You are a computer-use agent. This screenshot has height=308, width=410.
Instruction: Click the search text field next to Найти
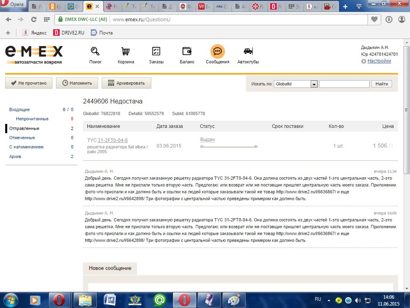coord(344,84)
